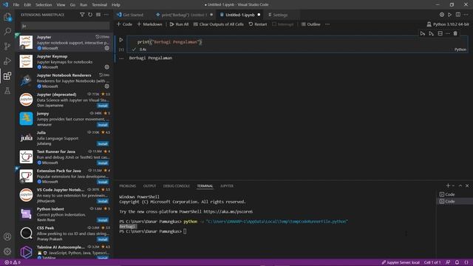Viewport: 473px width, 266px height.
Task: Clear Outputs of All Cells
Action: 219,24
